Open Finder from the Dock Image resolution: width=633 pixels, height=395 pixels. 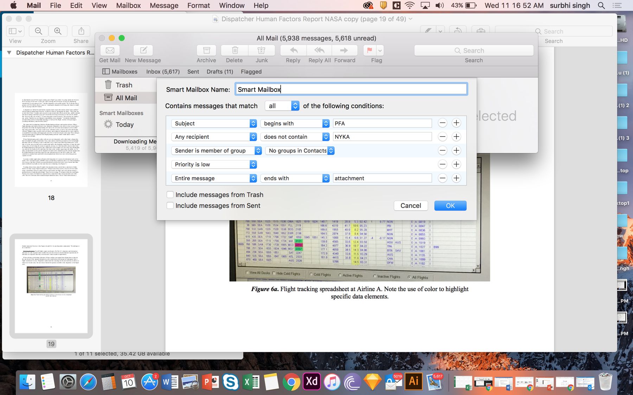27,382
